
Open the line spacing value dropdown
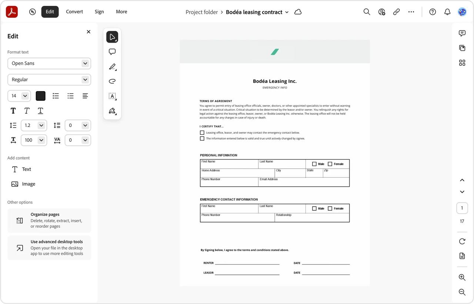pos(41,125)
